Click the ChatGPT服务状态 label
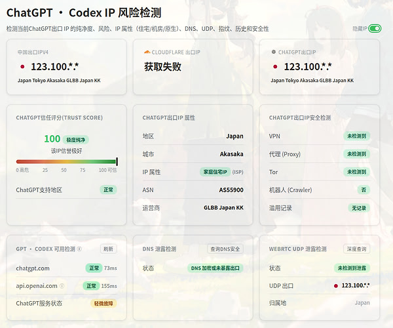Screen dimensions: 393x328 39,304
